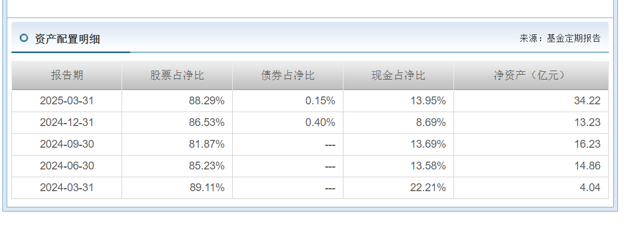Image resolution: width=624 pixels, height=243 pixels.
Task: Click the 股票占净比 column header
Action: pos(177,75)
